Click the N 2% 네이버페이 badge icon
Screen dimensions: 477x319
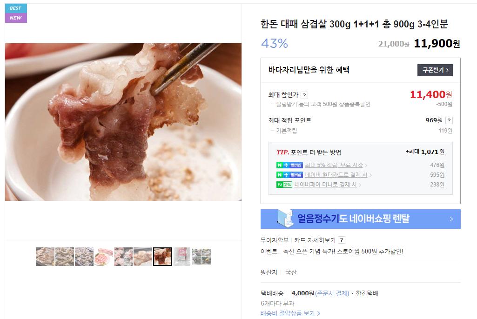[284, 185]
